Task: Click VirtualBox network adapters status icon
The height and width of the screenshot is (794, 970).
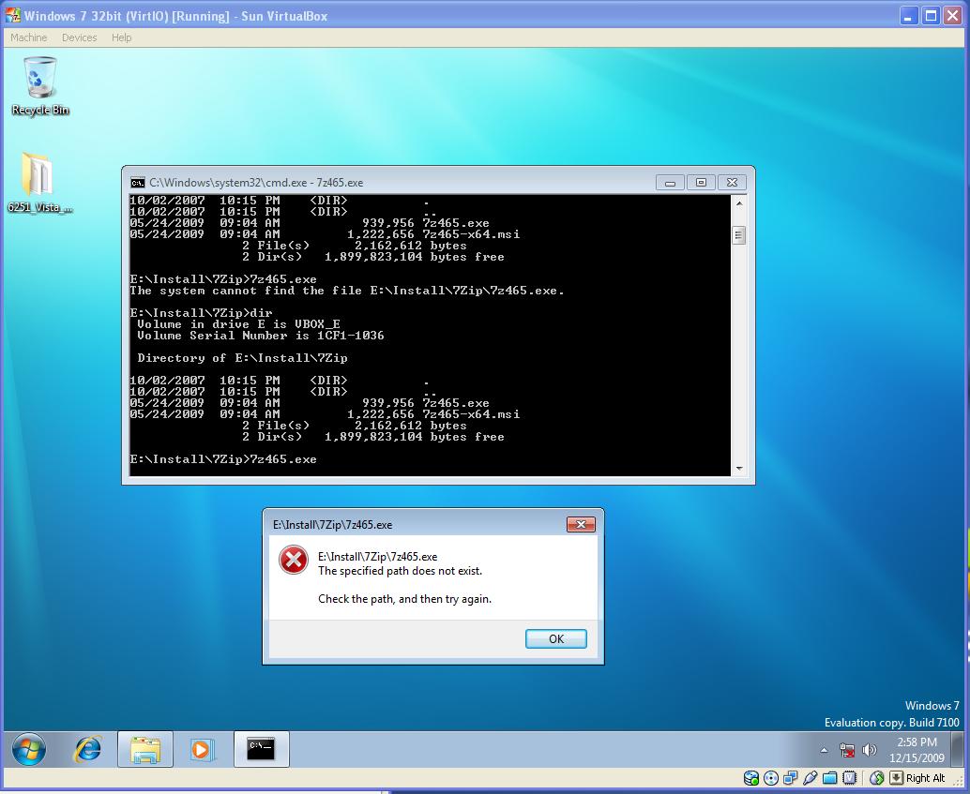Action: [x=791, y=778]
